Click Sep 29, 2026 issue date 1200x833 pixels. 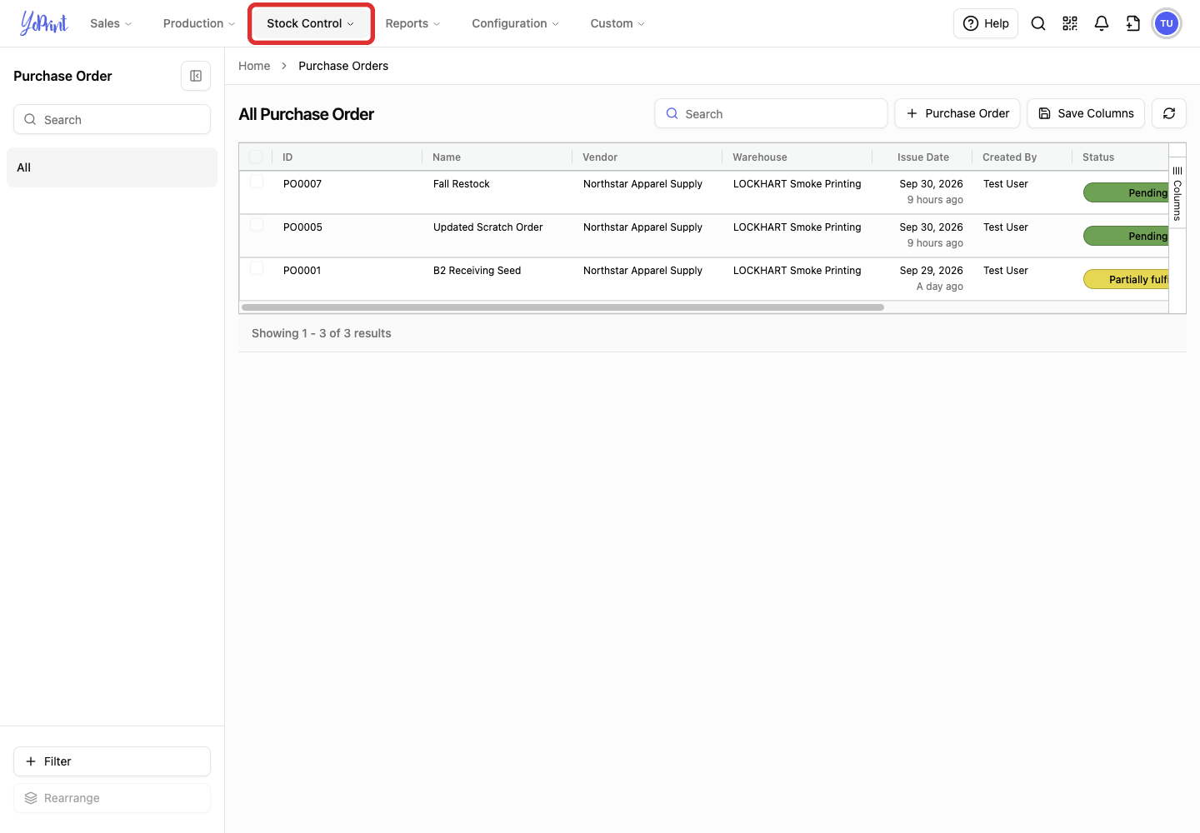[x=931, y=271]
